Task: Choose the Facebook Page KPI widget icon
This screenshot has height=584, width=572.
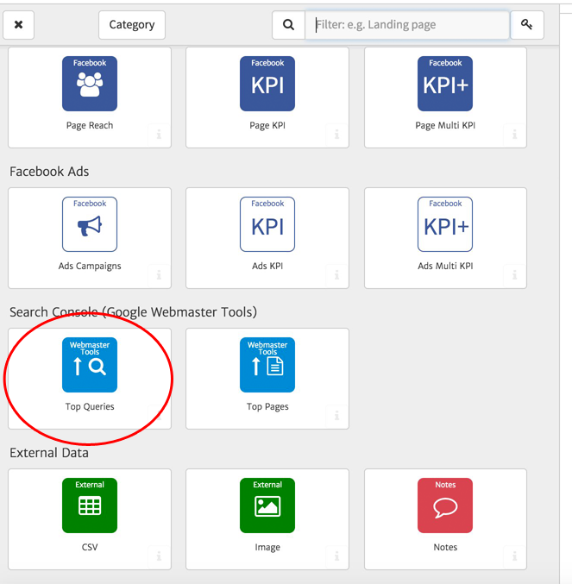Action: [267, 84]
